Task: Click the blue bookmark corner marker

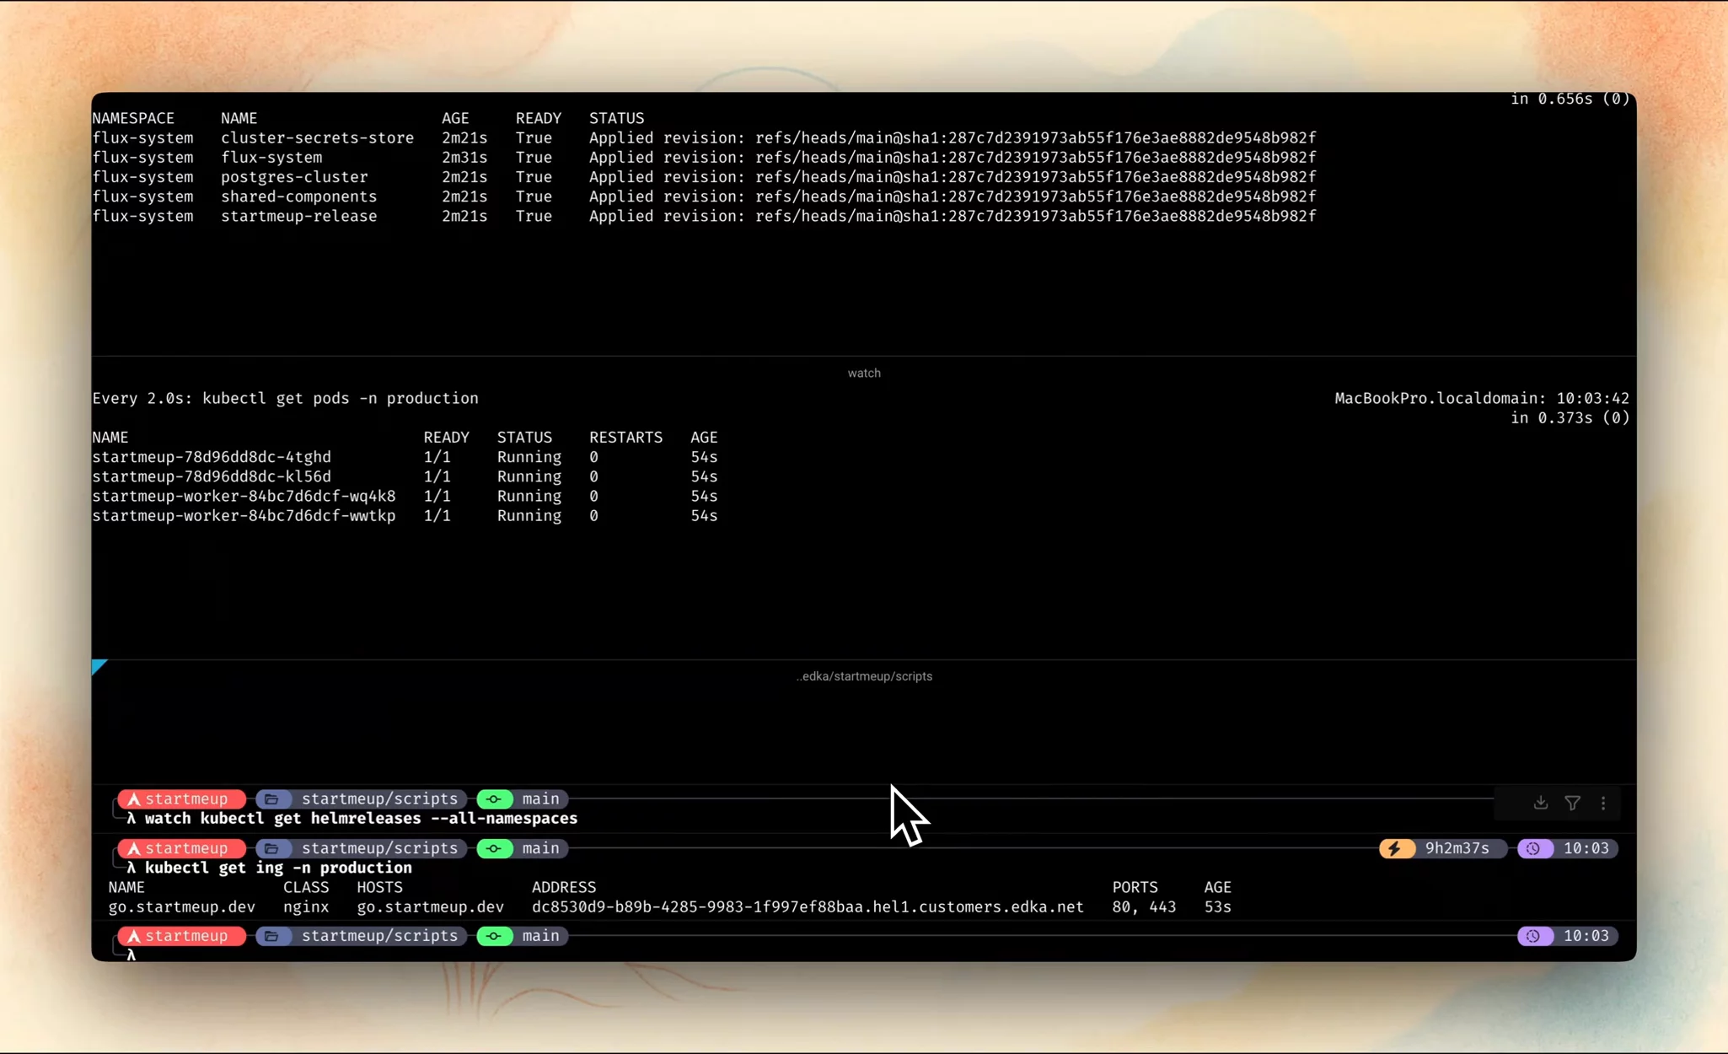Action: point(99,667)
